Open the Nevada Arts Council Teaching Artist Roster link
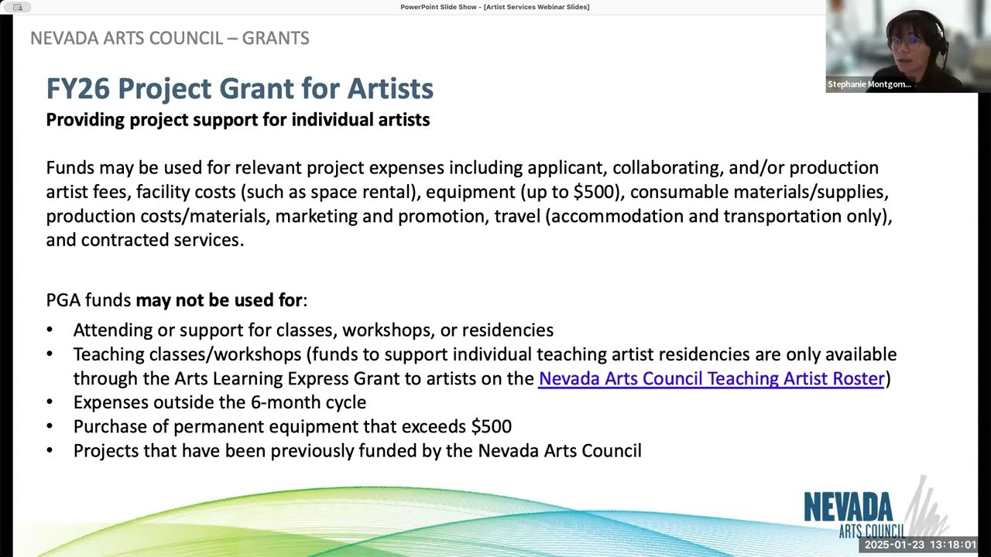Viewport: 991px width, 557px height. pyautogui.click(x=712, y=378)
